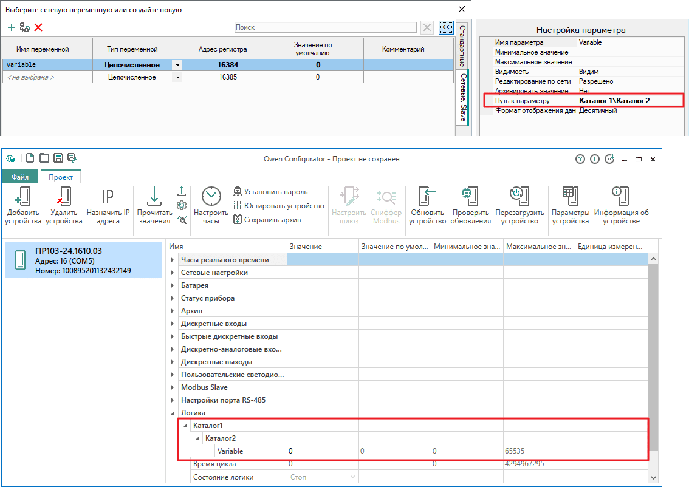689x493 pixels.
Task: Collapse the 'Каталог1' tree node
Action: [x=185, y=426]
